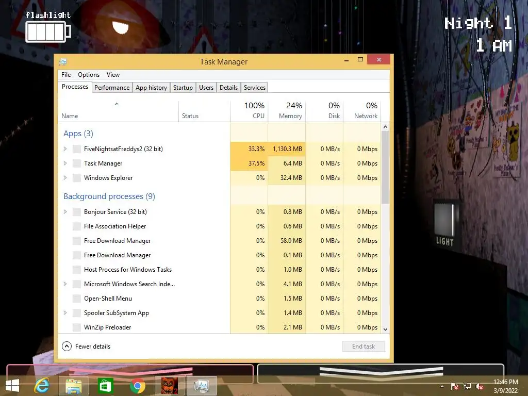
Task: Open the taskbar clock showing 12:46 PM
Action: (x=505, y=386)
